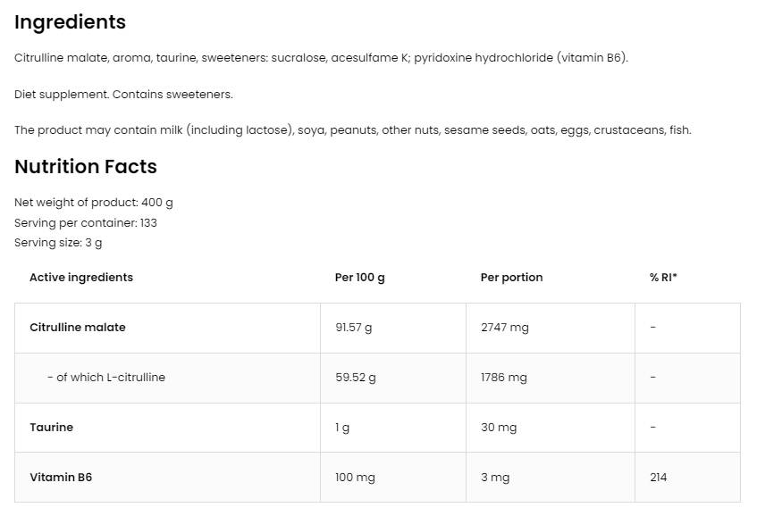Image resolution: width=757 pixels, height=516 pixels.
Task: Click the '% RI*' column header
Action: point(663,278)
